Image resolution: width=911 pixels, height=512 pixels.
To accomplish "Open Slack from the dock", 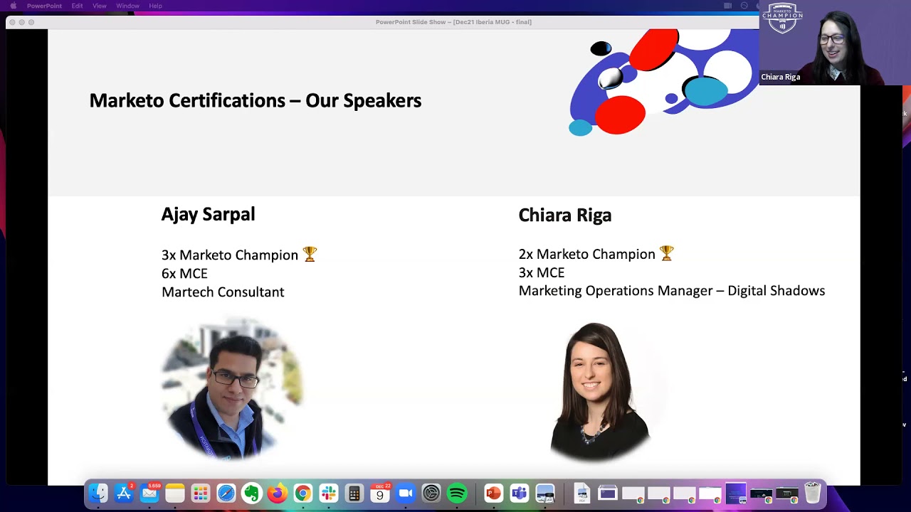I will point(329,493).
